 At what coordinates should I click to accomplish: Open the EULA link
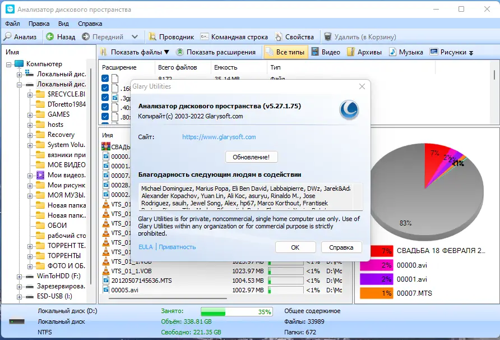click(145, 247)
